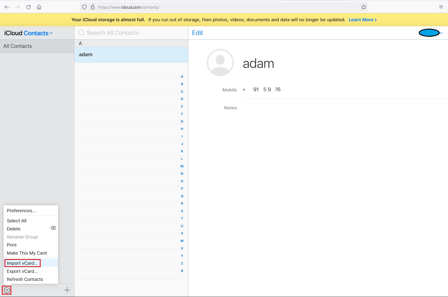The height and width of the screenshot is (297, 448).
Task: Open the Contacts settings gear menu
Action: coord(7,290)
